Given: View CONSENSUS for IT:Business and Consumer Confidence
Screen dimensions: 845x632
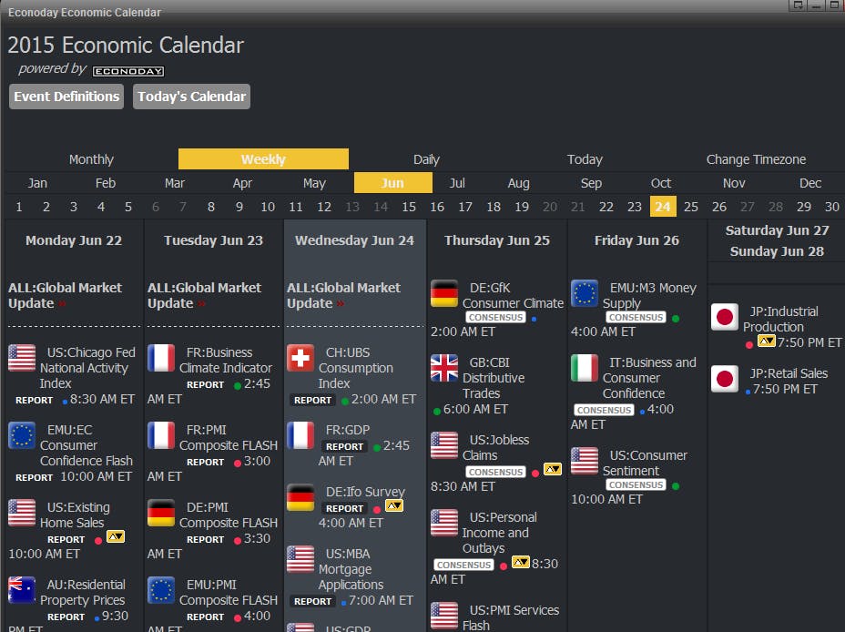Looking at the screenshot, I should pos(604,410).
